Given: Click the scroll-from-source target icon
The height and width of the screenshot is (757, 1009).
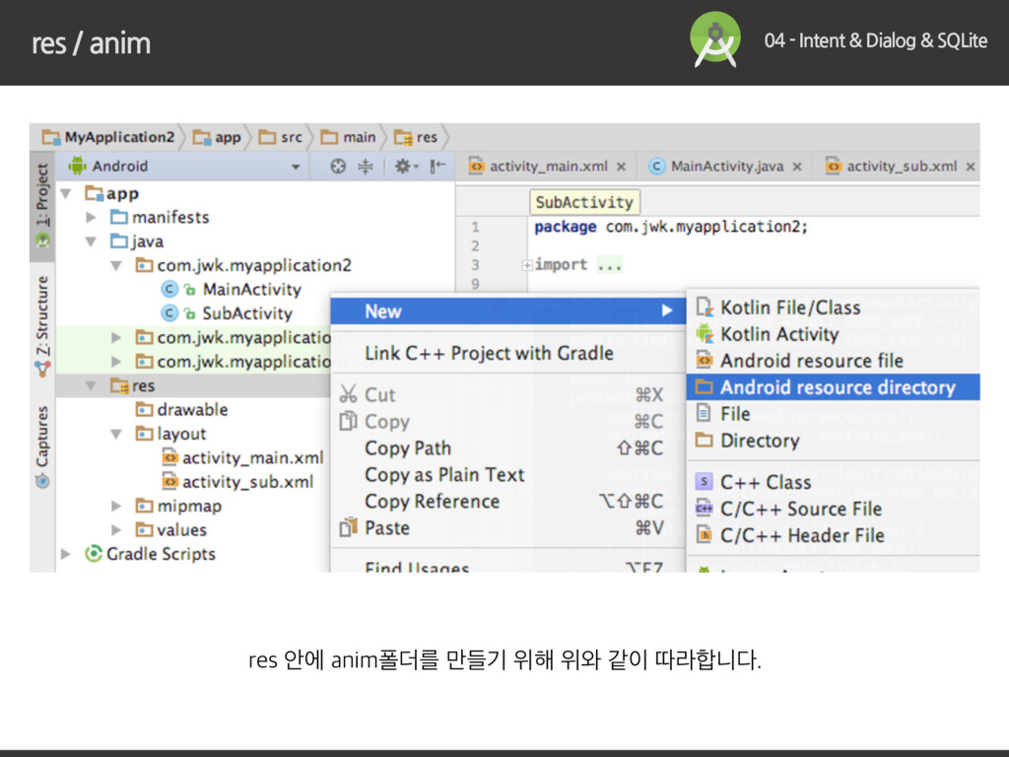Looking at the screenshot, I should pyautogui.click(x=338, y=167).
